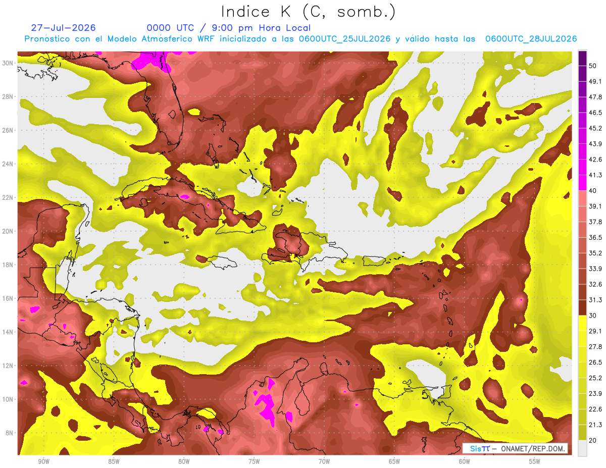Viewport: 606px width, 468px height.
Task: Click the colorbar value 50
Action: [592, 65]
